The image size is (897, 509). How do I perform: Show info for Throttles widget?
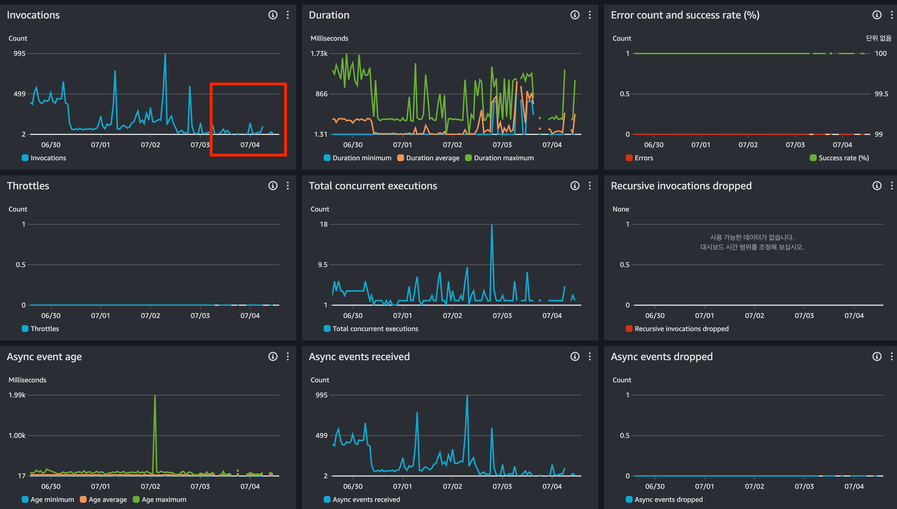point(273,186)
